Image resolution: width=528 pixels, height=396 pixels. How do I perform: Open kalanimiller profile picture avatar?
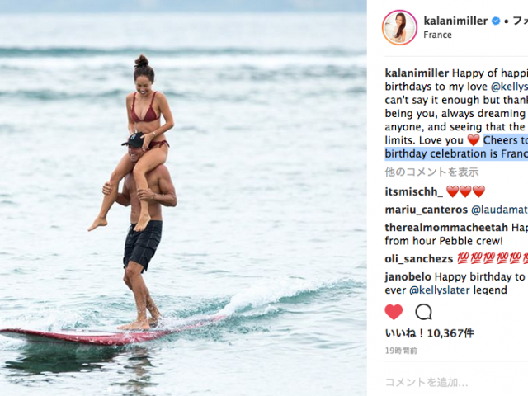pos(399,27)
